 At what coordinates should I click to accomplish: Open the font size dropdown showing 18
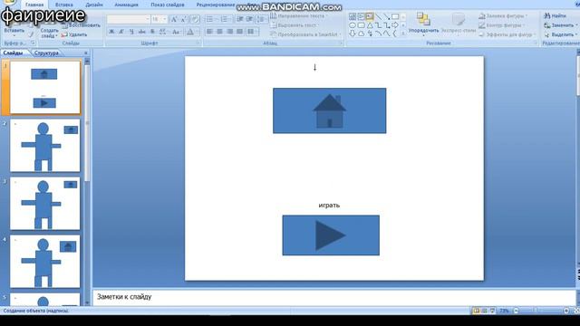point(159,19)
